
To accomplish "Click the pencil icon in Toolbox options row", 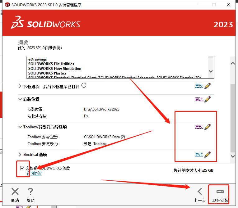I will (x=208, y=127).
